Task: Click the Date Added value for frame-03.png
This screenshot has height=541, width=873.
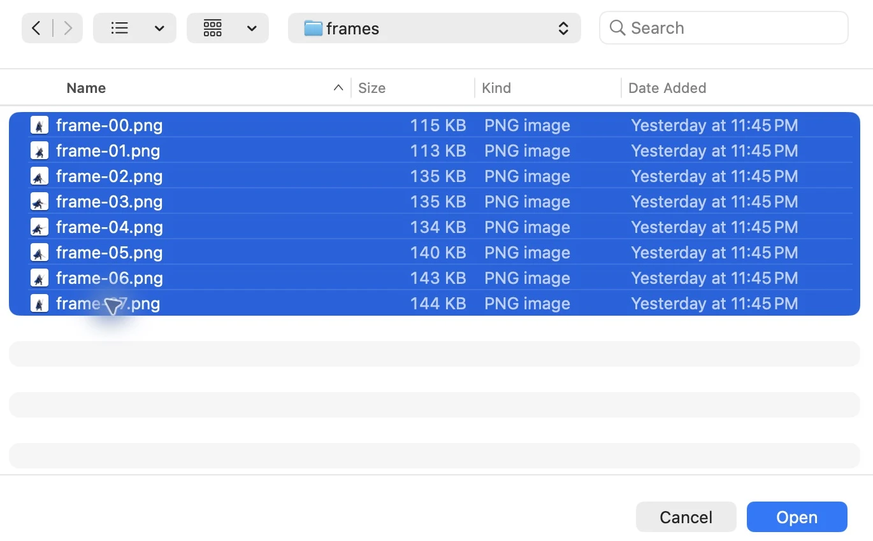Action: pyautogui.click(x=714, y=202)
